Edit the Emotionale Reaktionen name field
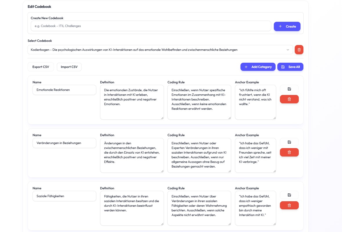This screenshot has height=232, width=342. 64,90
